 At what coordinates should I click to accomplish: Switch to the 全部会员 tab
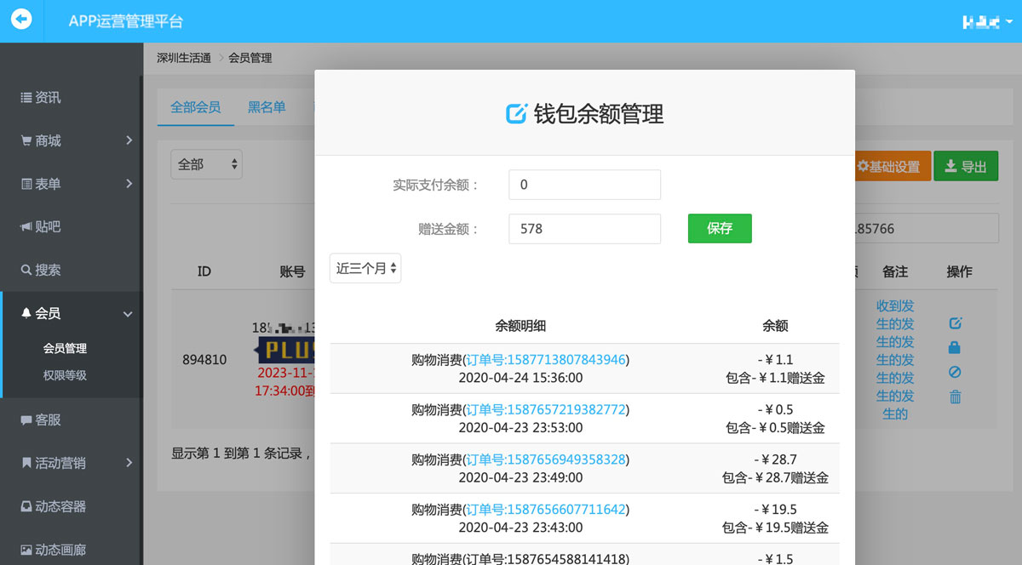[x=195, y=107]
